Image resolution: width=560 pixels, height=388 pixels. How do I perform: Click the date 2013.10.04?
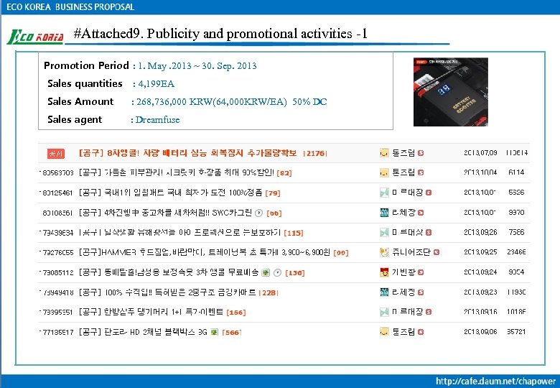tap(480, 172)
